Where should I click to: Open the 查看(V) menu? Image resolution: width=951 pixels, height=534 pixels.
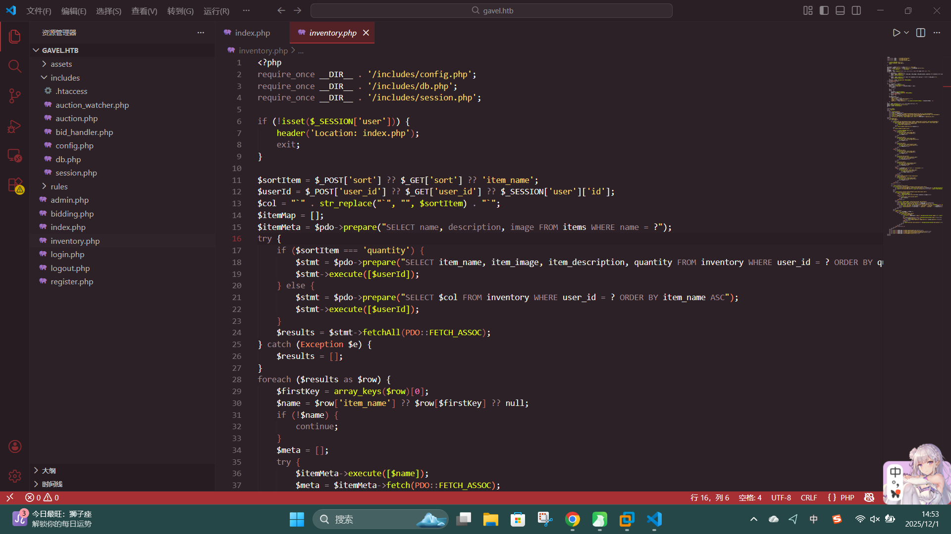coord(144,11)
